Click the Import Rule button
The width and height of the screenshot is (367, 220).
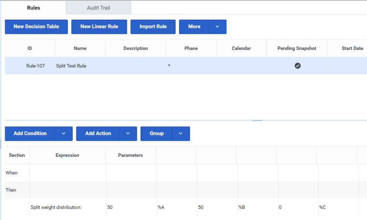tap(153, 27)
